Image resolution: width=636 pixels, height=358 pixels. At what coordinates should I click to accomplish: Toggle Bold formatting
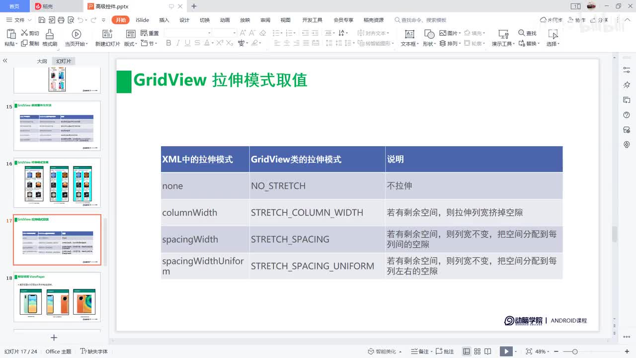click(x=168, y=43)
